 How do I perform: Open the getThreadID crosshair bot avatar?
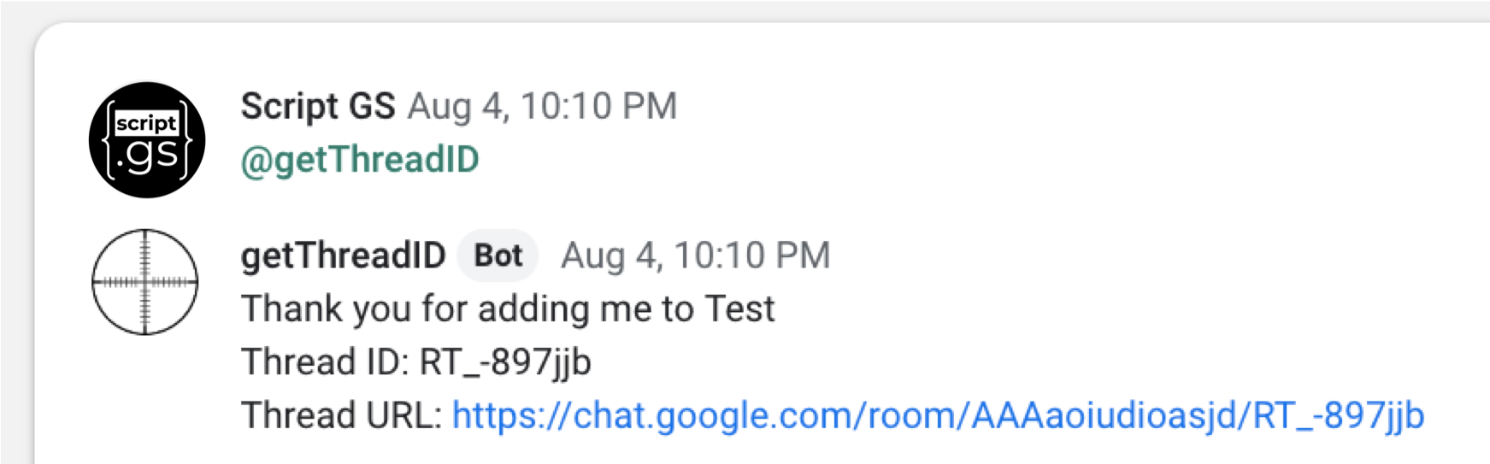[145, 281]
